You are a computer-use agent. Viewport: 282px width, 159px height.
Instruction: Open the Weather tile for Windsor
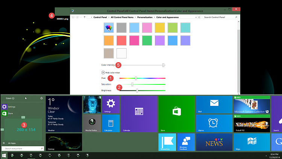(x=64, y=114)
